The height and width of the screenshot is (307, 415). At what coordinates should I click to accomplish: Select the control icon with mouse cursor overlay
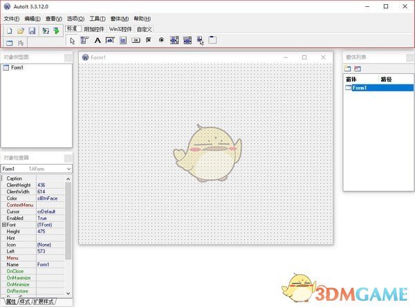pos(201,41)
